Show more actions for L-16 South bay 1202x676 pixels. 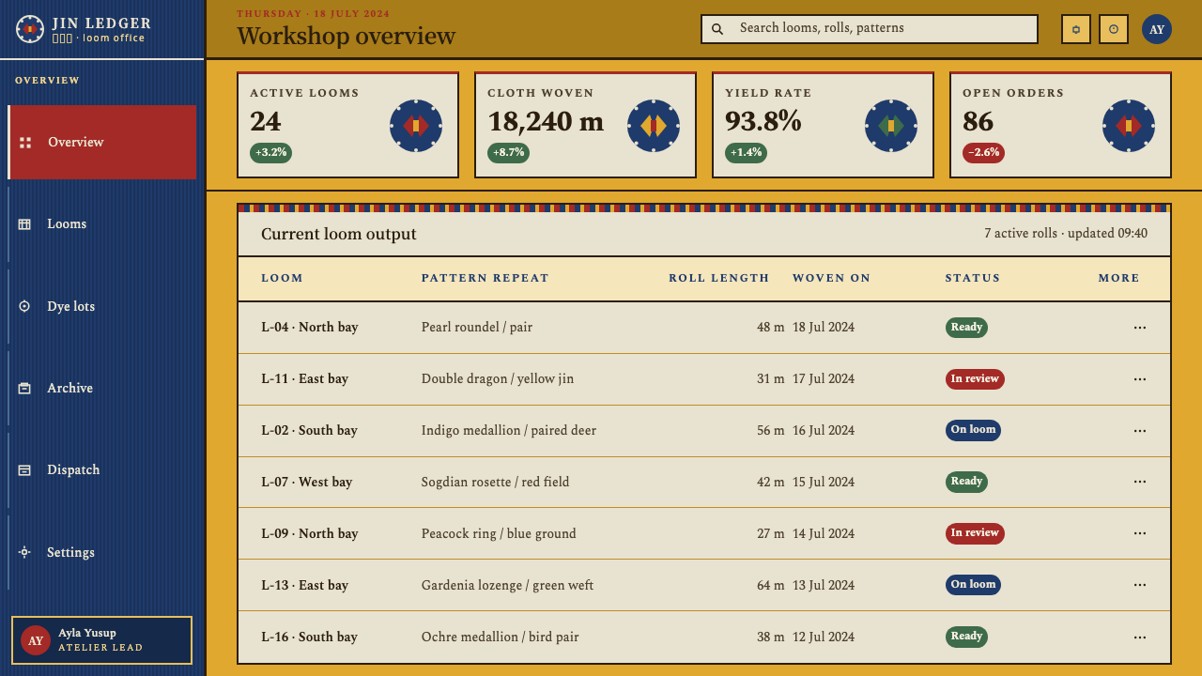1140,638
